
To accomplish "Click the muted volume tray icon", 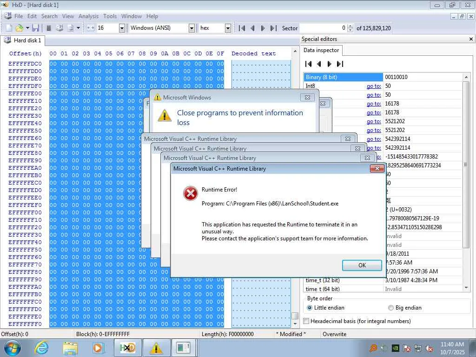I will 429,348.
